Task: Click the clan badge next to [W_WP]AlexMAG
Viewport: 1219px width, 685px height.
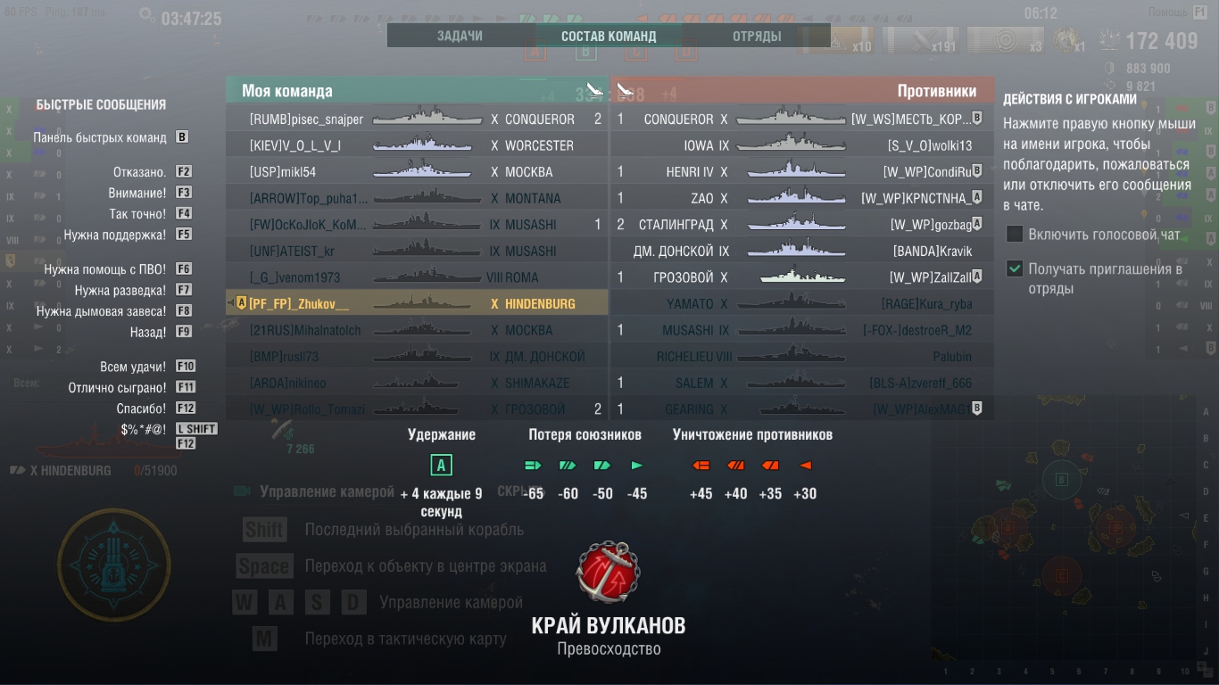Action: tap(977, 409)
